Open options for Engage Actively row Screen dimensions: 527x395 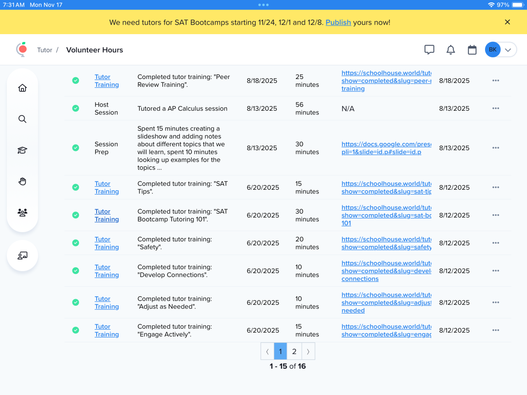[496, 330]
